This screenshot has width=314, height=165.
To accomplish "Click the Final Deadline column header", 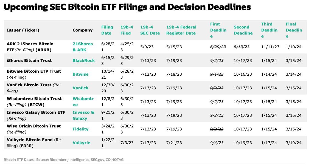I will pos(294,30).
